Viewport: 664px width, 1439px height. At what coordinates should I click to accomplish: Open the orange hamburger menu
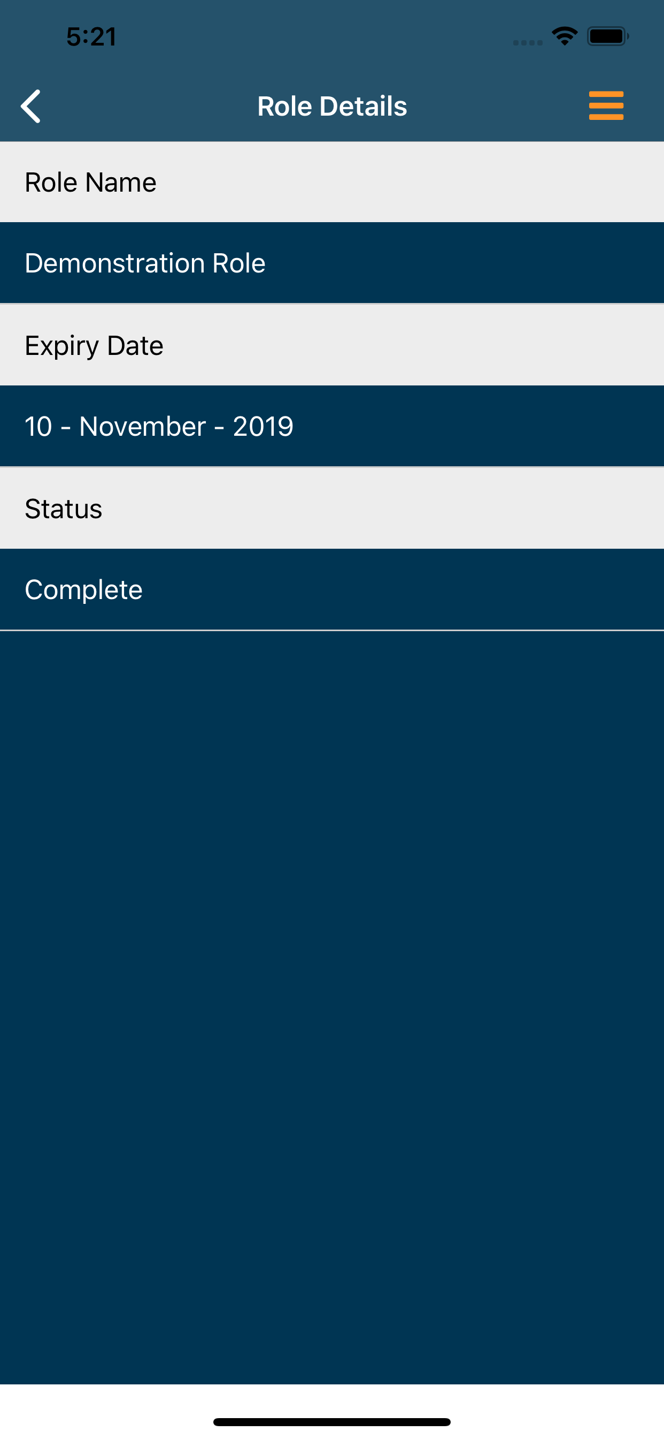606,105
